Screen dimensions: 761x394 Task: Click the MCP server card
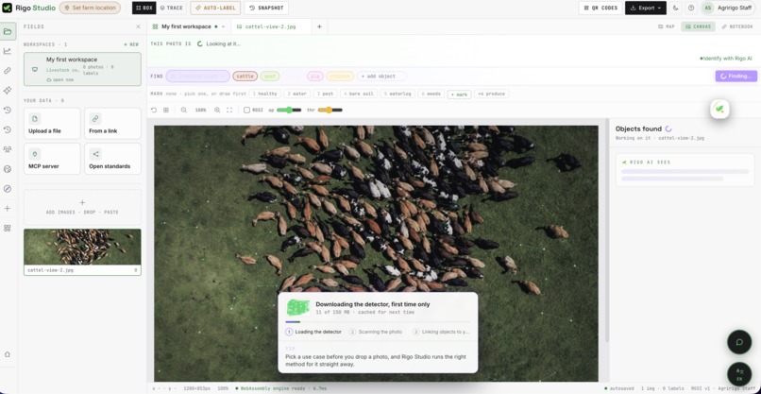(x=52, y=159)
